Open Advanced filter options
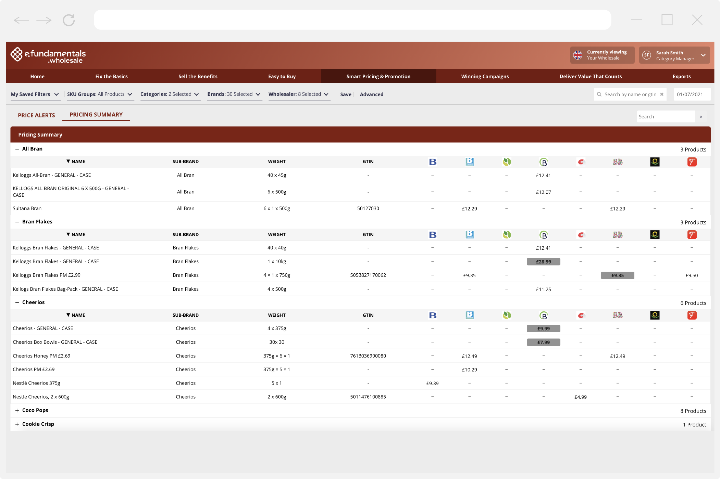Image resolution: width=720 pixels, height=479 pixels. (x=372, y=94)
